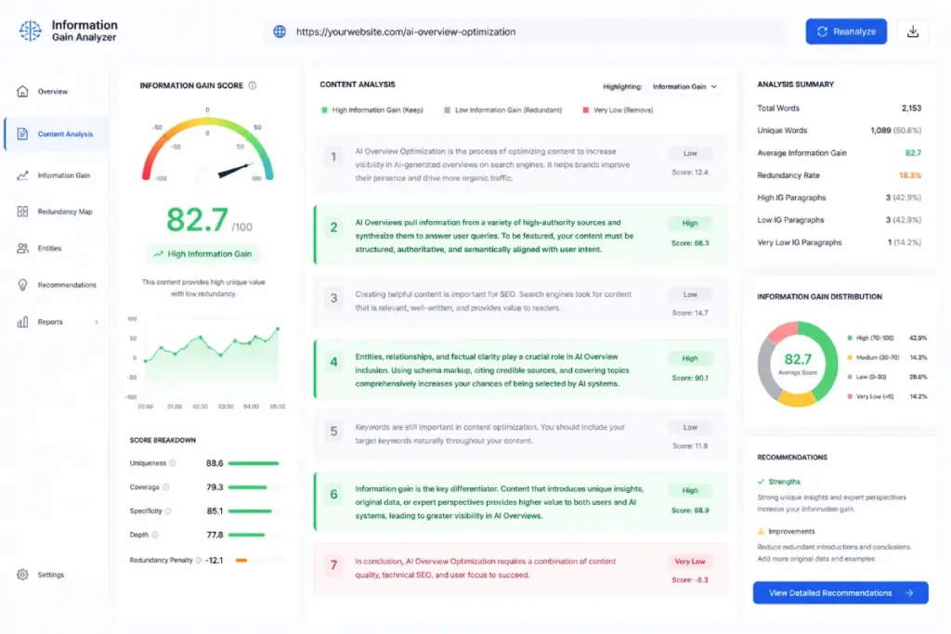Click the gray Low Information Gain legend swatch

[447, 110]
